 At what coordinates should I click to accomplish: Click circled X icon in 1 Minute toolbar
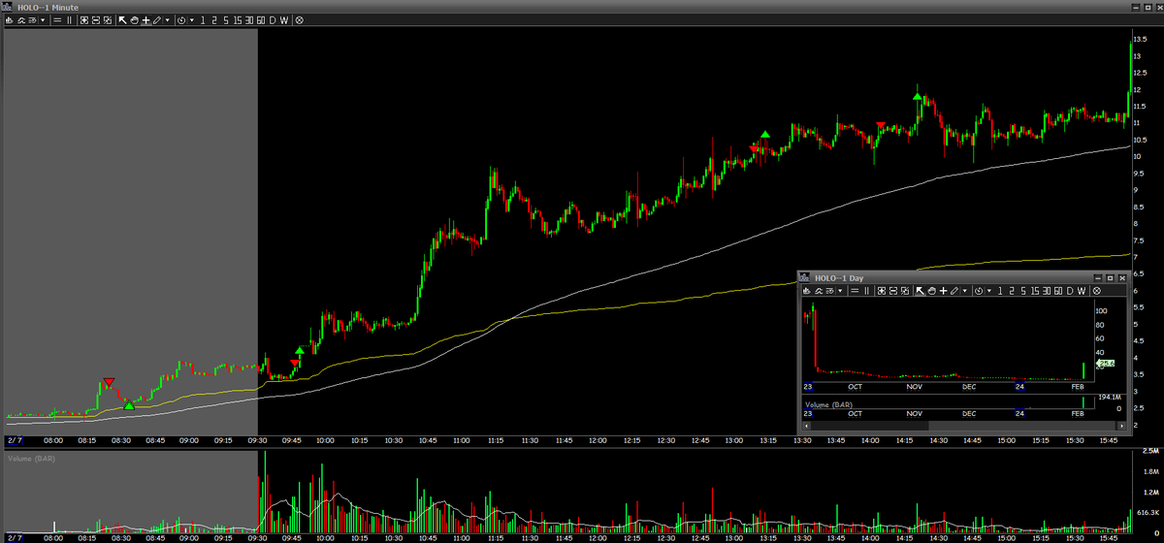(x=299, y=19)
